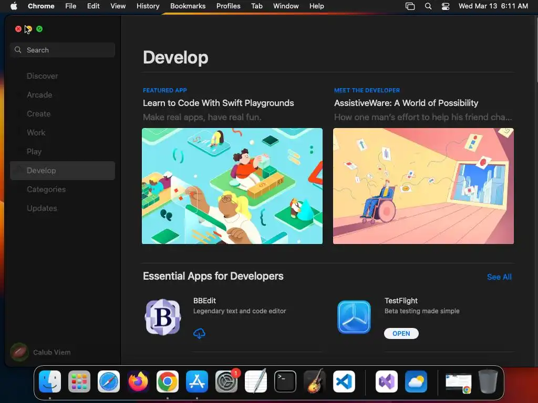538x403 pixels.
Task: Open Control Center in the menu bar
Action: [x=446, y=6]
